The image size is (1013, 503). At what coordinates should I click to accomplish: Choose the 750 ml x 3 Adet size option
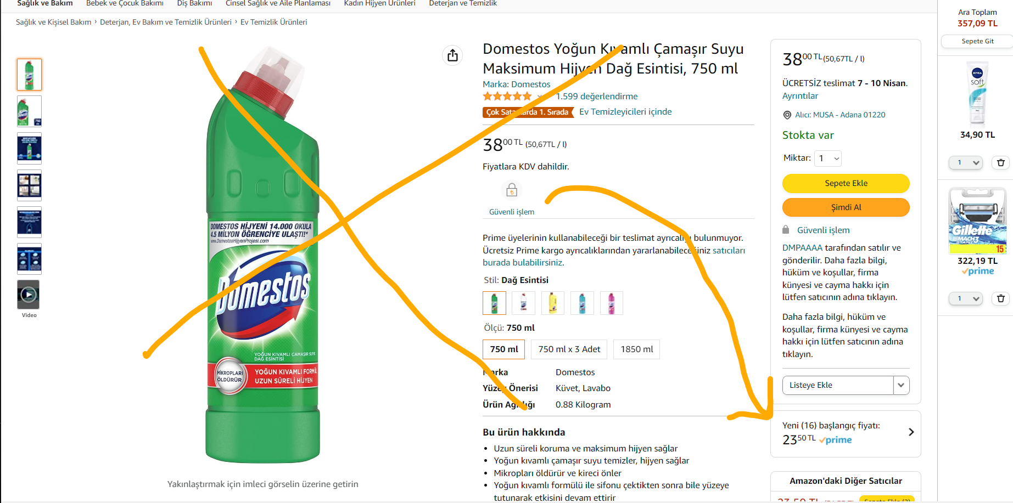[569, 349]
